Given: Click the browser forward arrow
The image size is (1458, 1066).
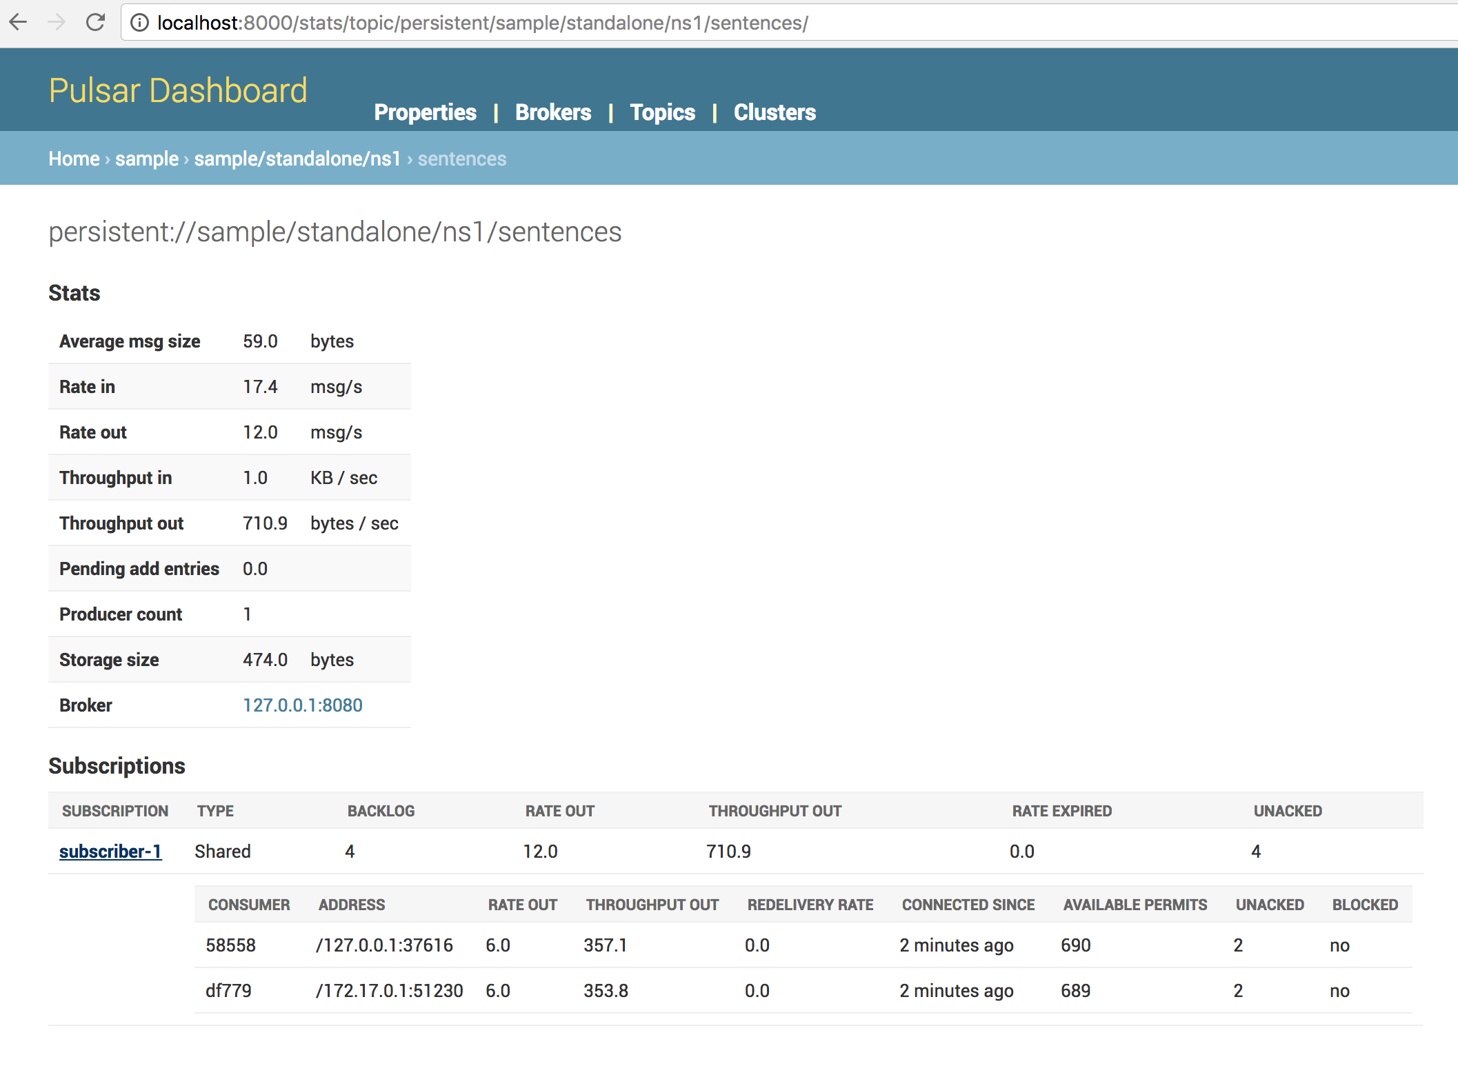Looking at the screenshot, I should [x=57, y=23].
